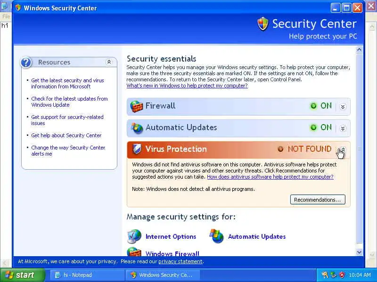Click the scrollbar up arrow in Security Center
The height and width of the screenshot is (282, 377).
pos(359,50)
